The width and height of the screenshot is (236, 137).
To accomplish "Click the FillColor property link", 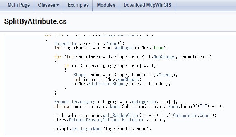I will (133, 120).
